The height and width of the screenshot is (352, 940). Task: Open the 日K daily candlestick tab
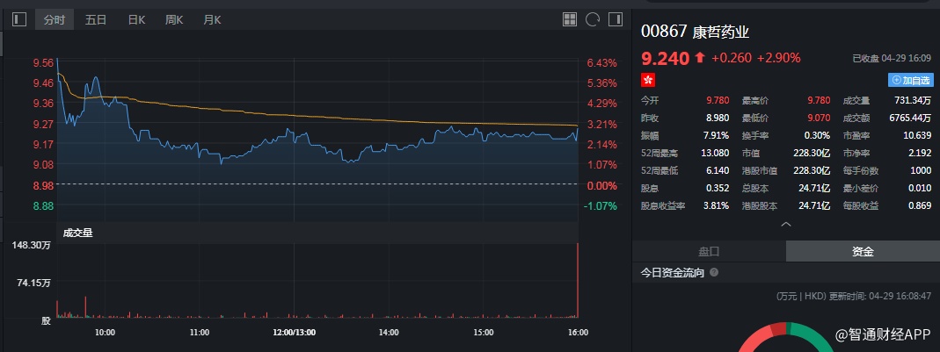(x=136, y=19)
